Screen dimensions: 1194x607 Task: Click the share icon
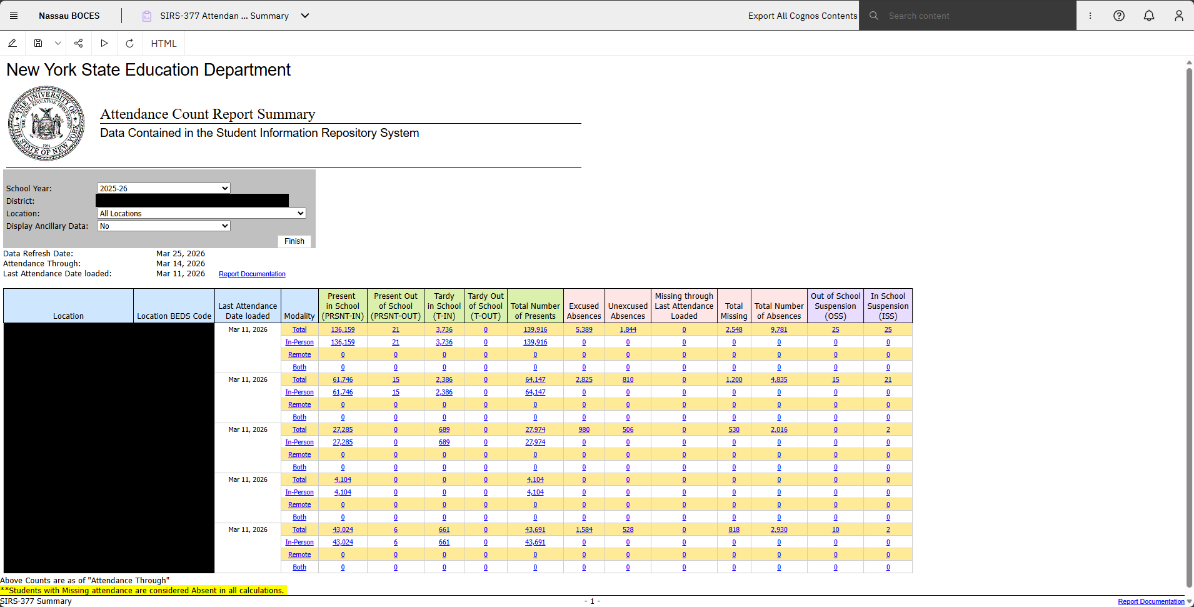pos(79,43)
